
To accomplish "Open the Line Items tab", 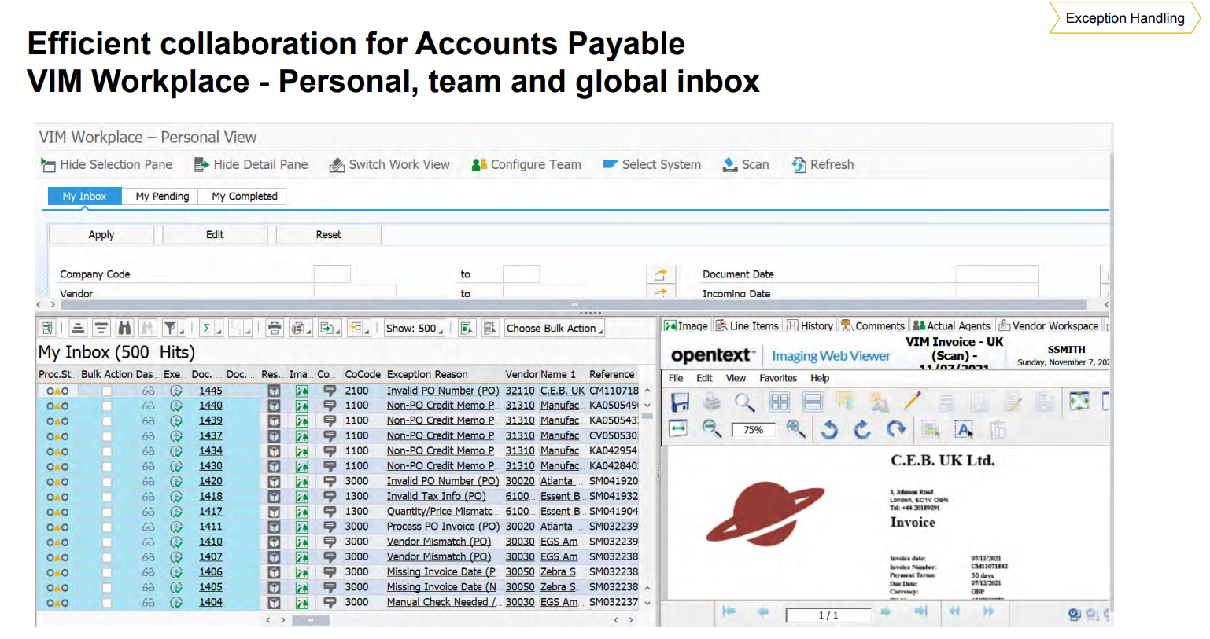I will (x=746, y=325).
